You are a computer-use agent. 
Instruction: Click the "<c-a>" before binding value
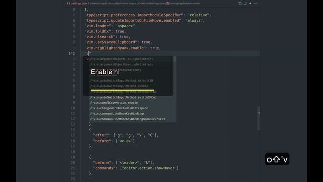tap(125, 141)
